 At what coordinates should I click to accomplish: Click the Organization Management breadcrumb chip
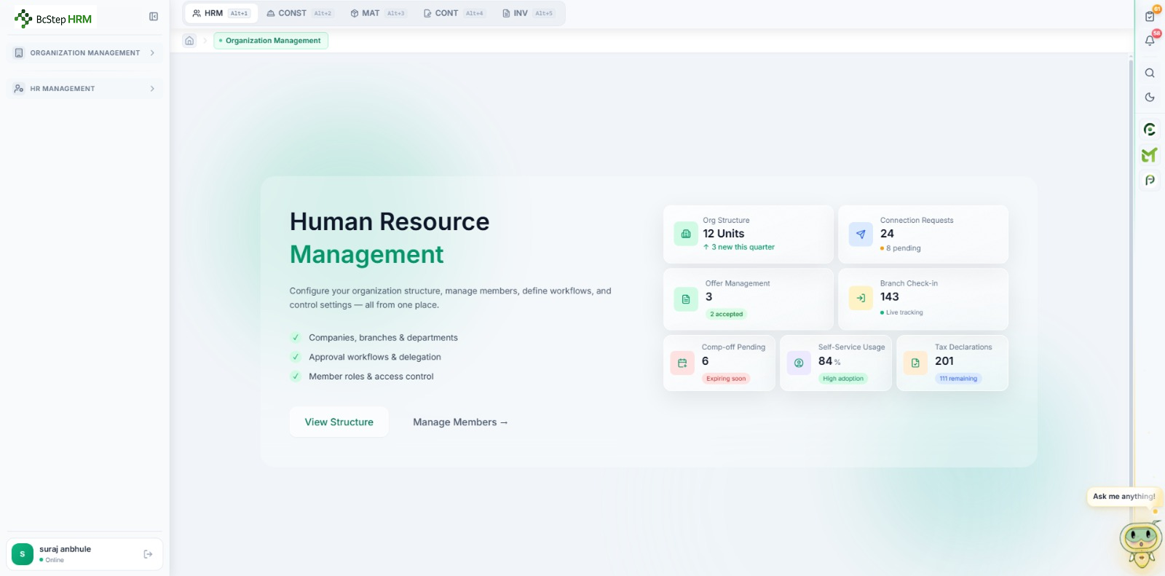[x=271, y=41]
